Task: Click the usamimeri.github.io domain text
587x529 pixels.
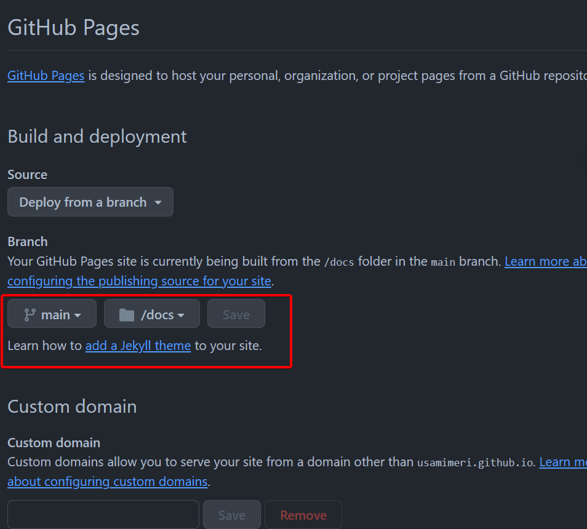Action: (x=475, y=462)
